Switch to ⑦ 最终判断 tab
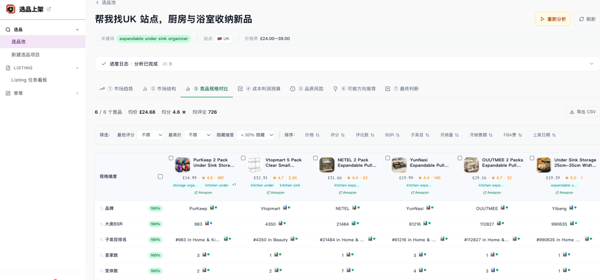600x280 pixels. click(x=402, y=89)
